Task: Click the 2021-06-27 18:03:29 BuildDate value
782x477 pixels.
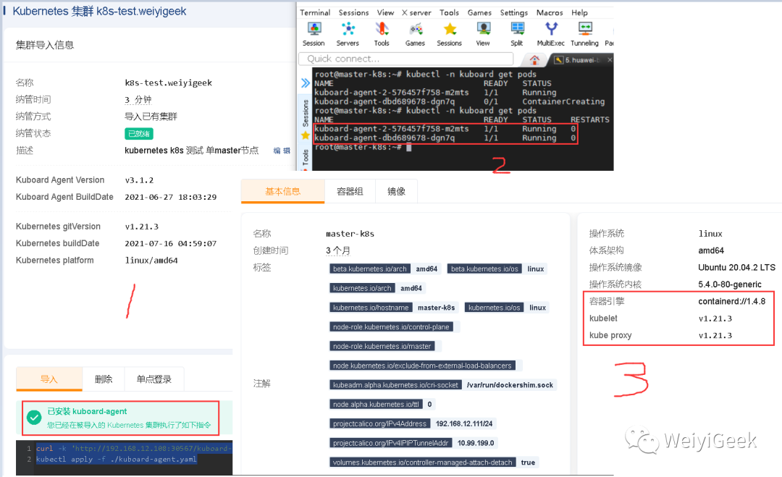Action: (x=171, y=197)
